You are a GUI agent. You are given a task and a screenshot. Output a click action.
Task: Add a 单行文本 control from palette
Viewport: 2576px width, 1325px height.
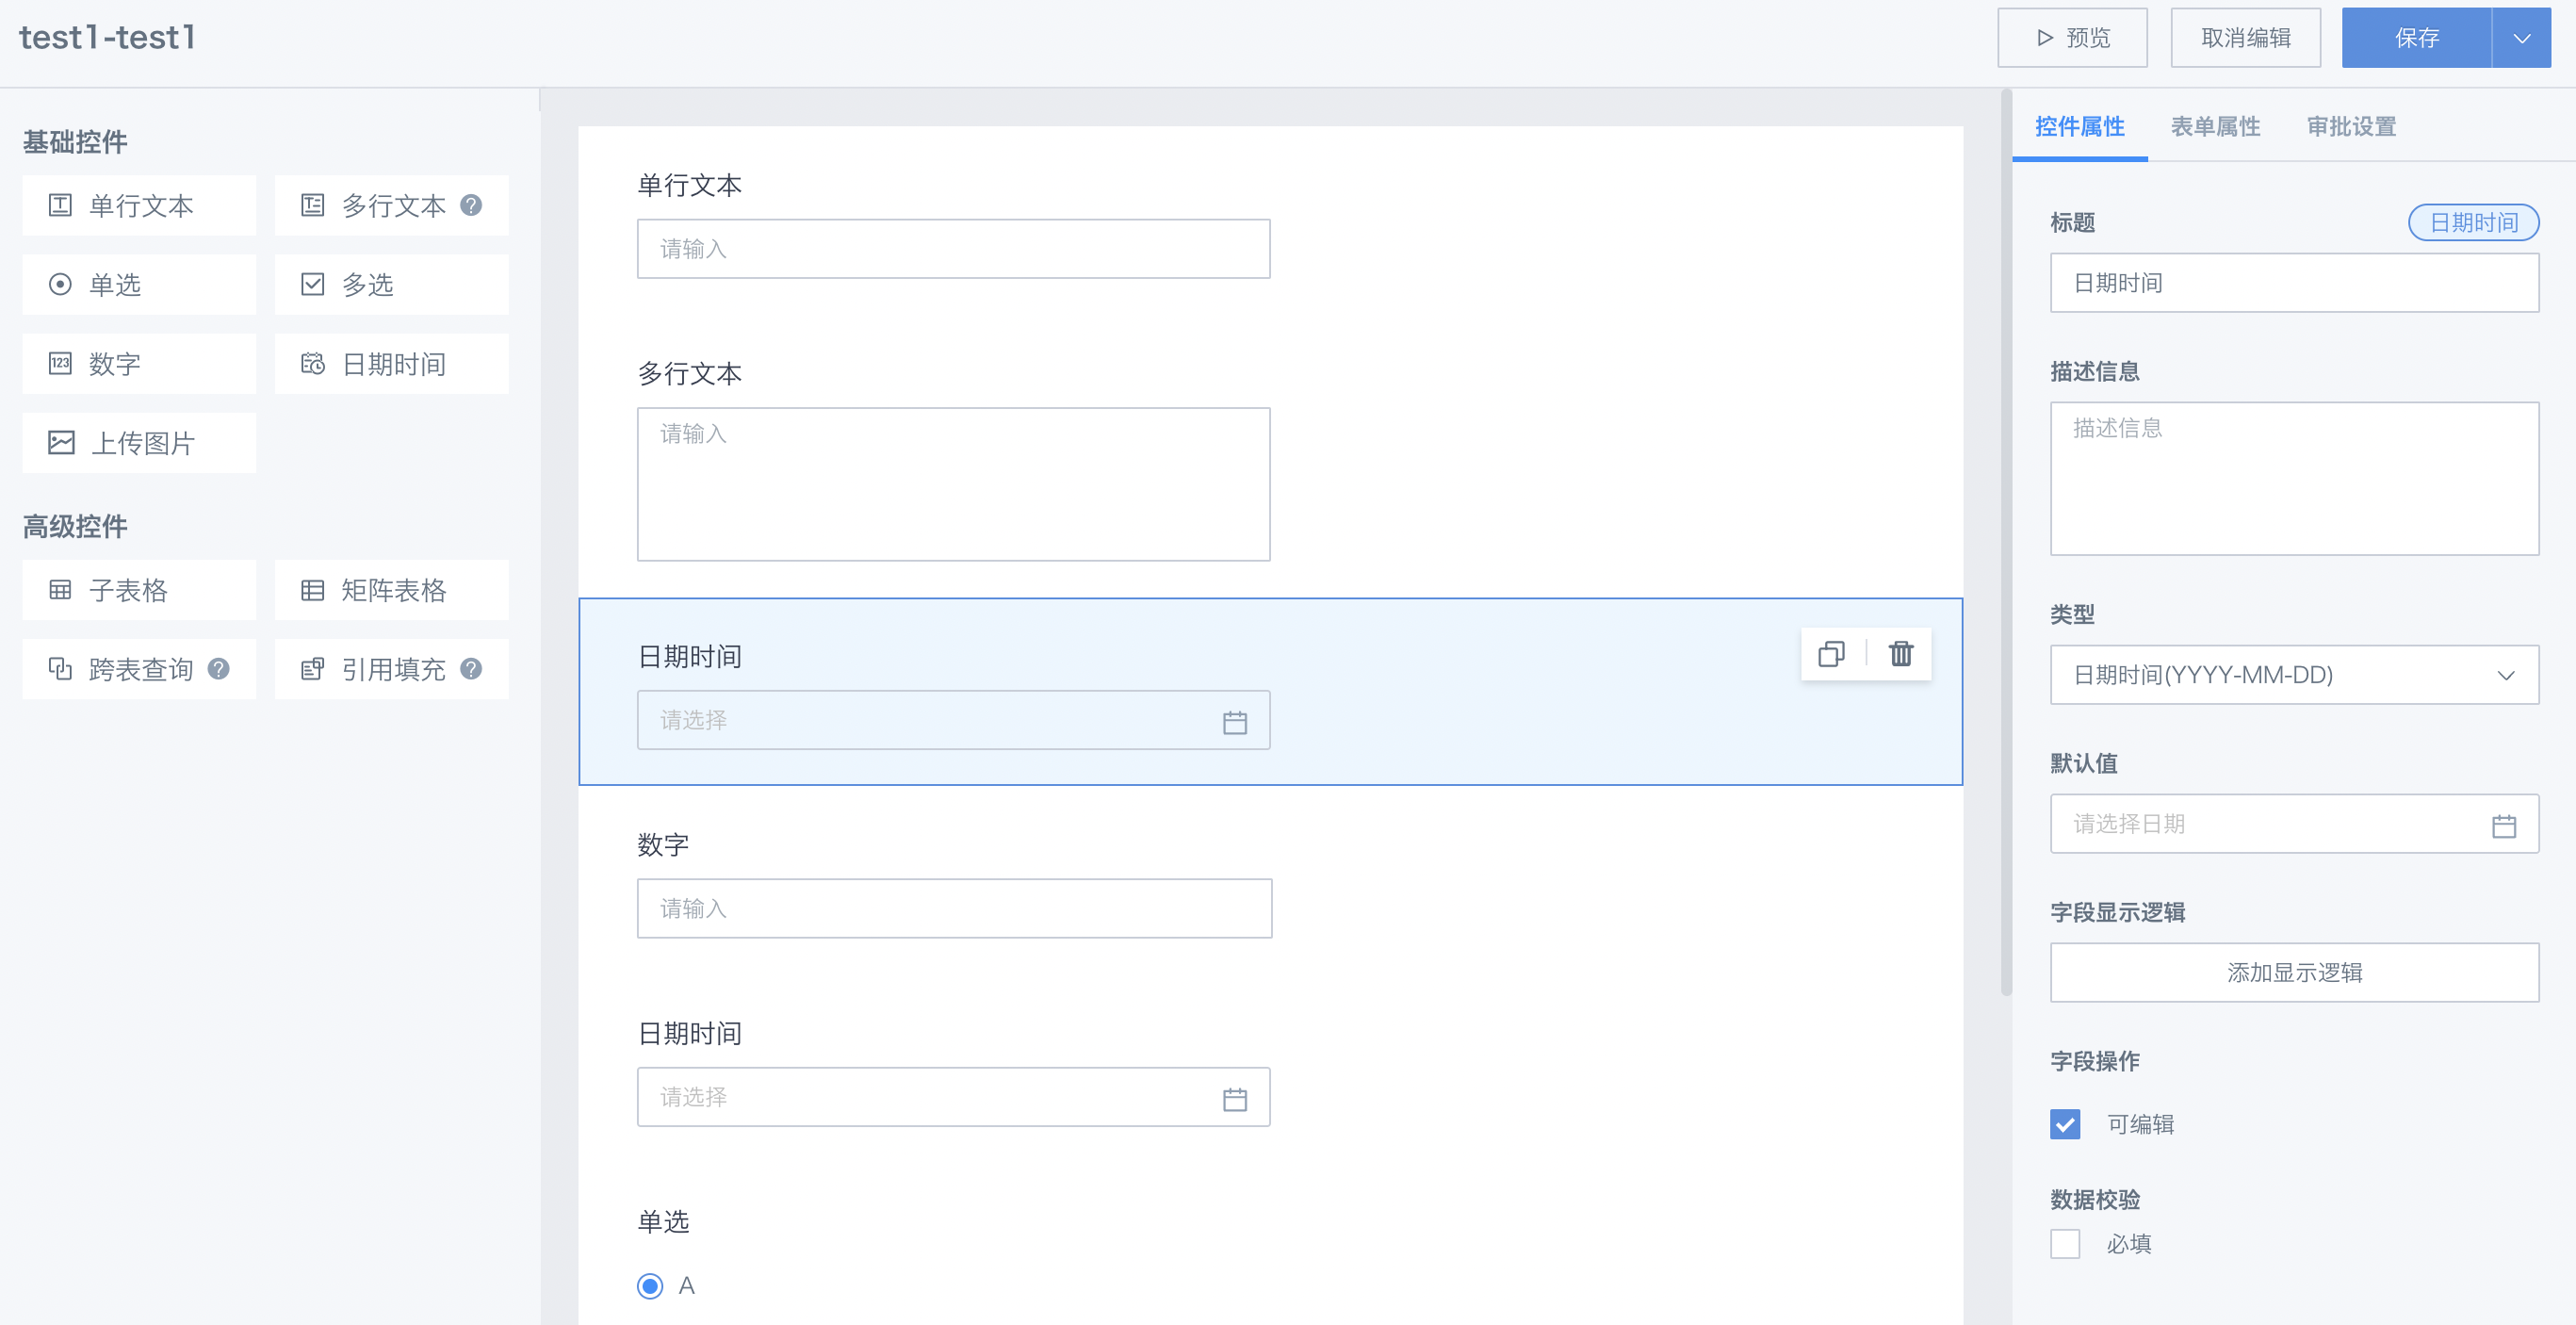(x=139, y=206)
